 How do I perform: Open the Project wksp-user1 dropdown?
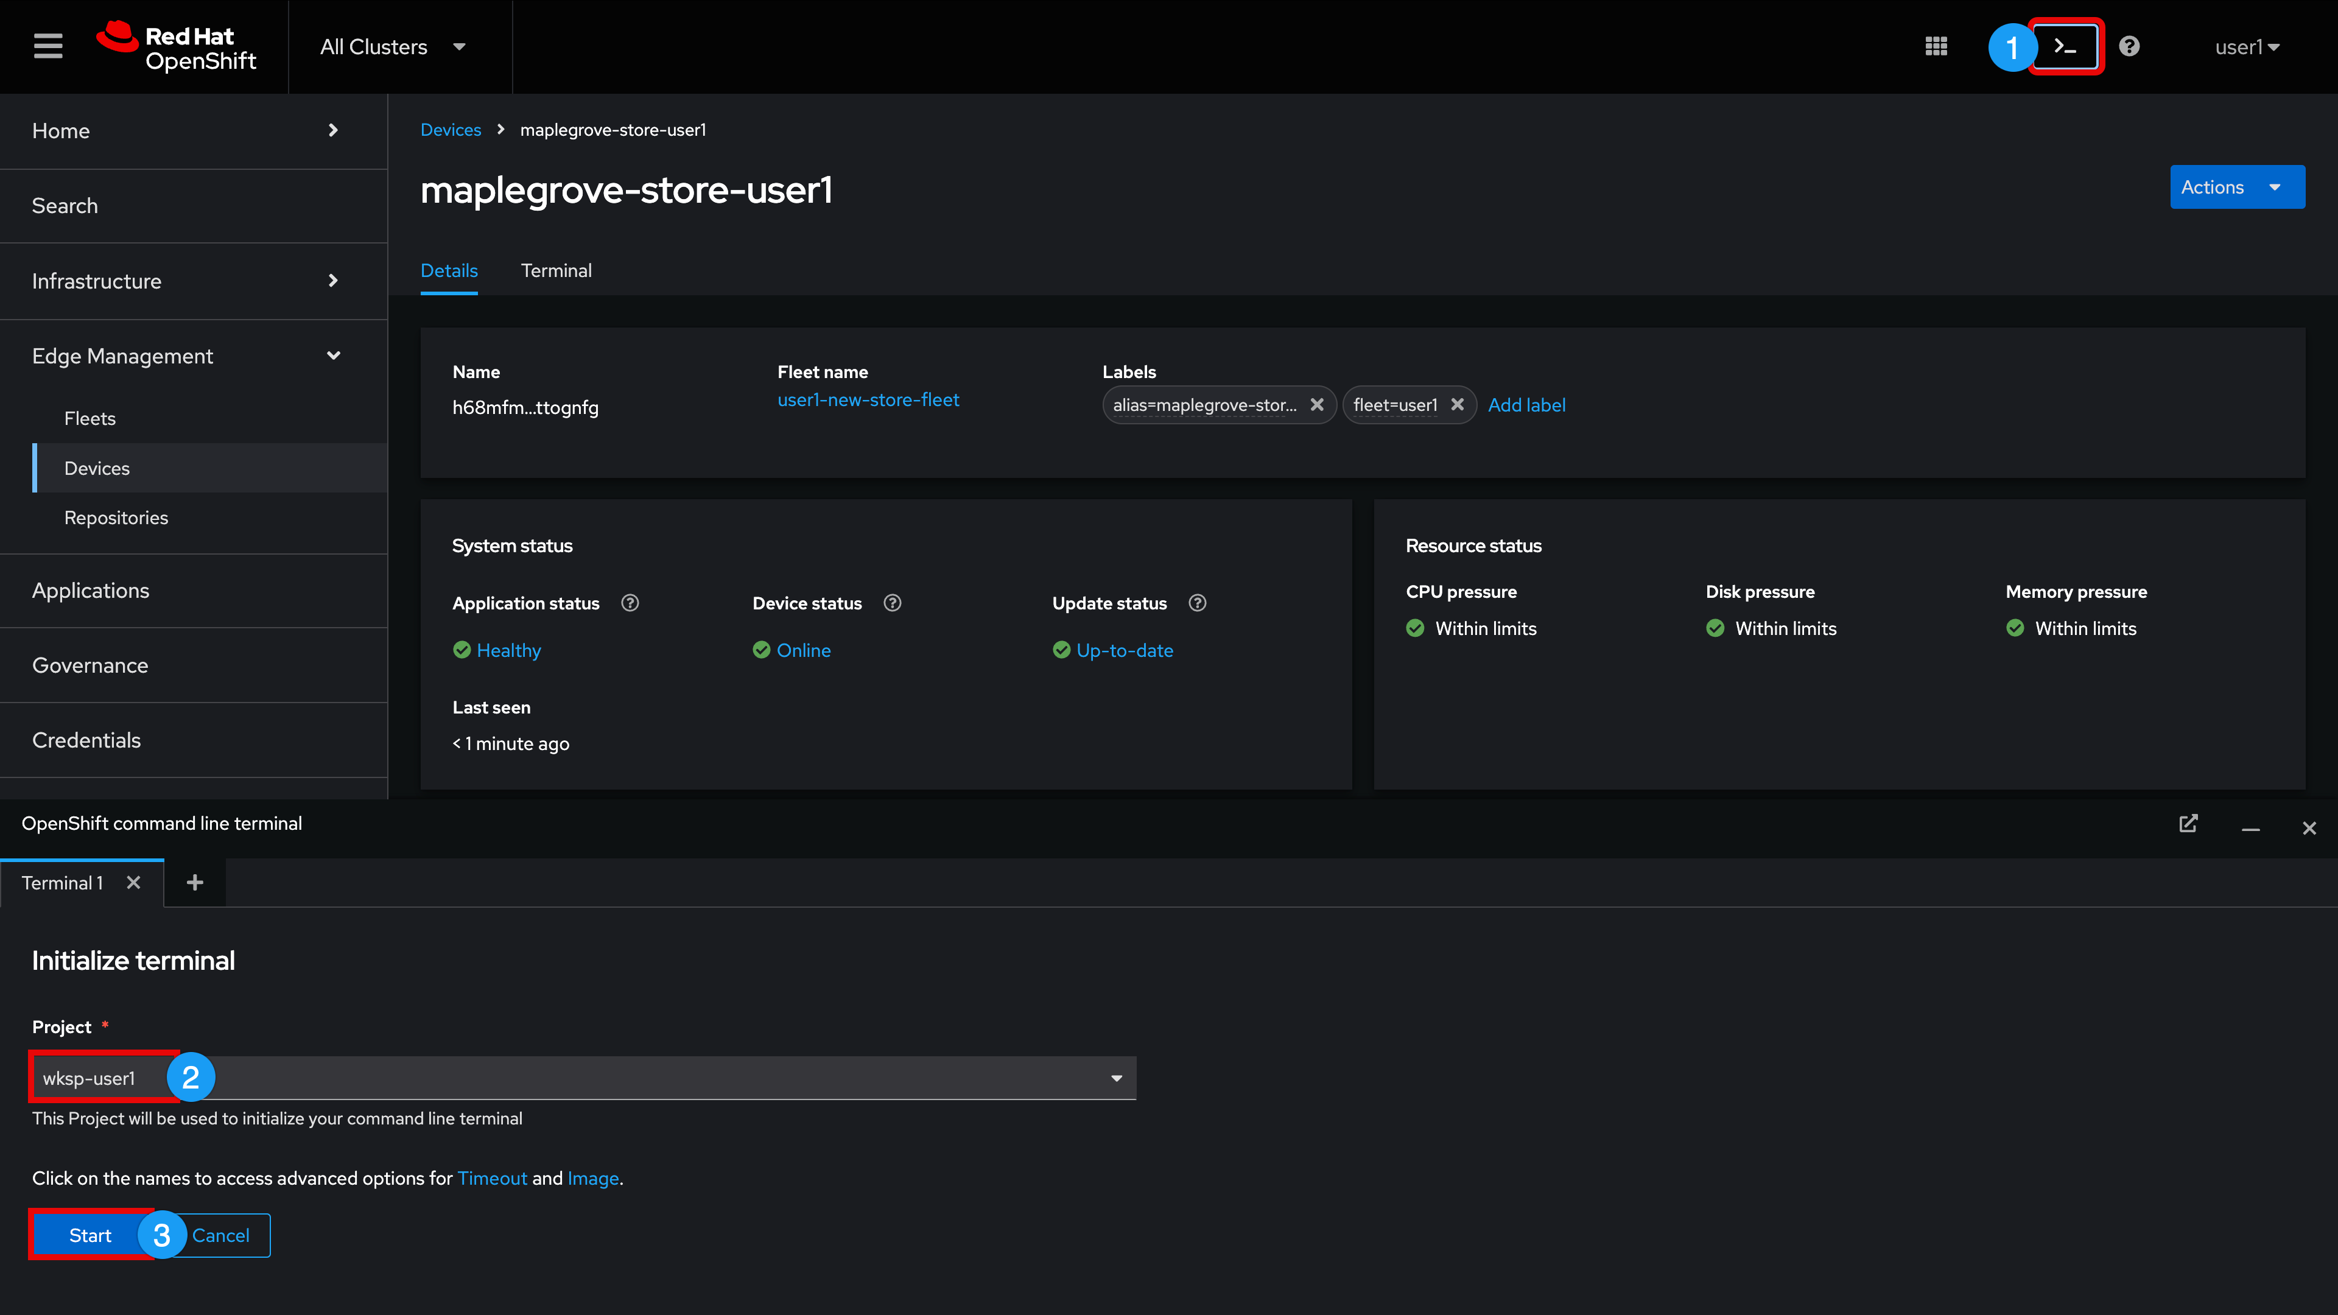tap(584, 1077)
